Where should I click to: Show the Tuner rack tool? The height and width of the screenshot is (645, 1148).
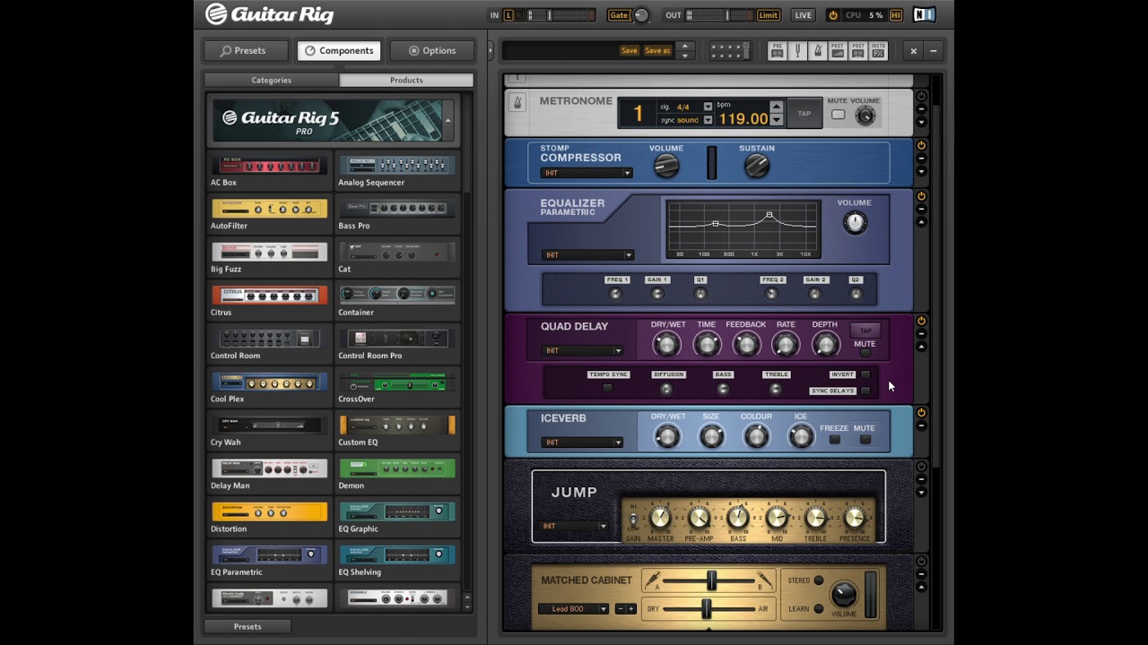(797, 51)
